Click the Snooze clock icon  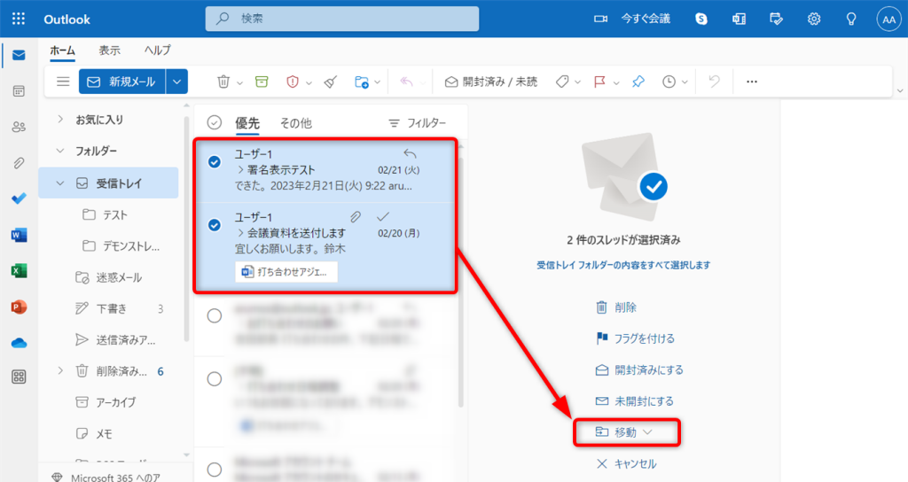coord(669,82)
